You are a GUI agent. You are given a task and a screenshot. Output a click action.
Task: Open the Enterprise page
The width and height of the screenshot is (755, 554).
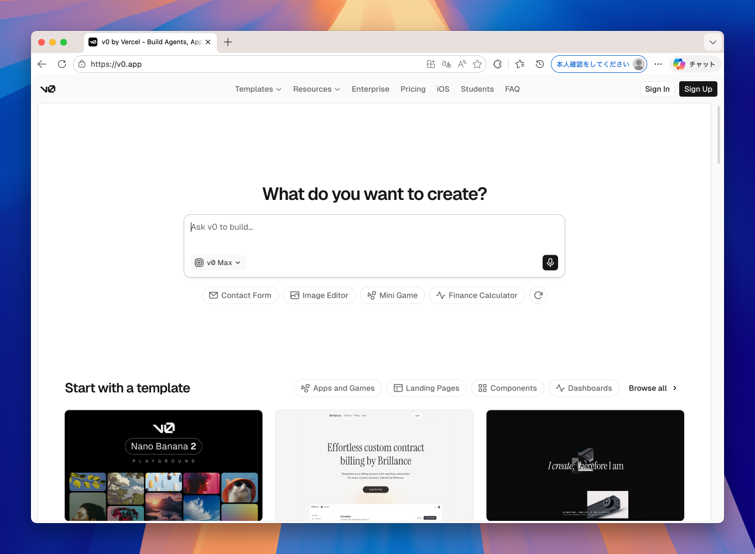371,89
